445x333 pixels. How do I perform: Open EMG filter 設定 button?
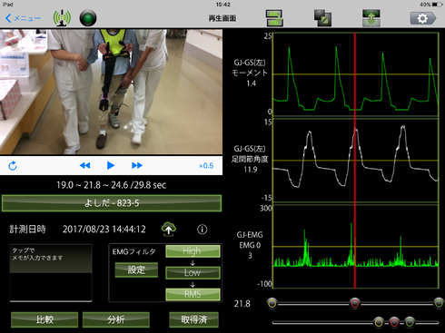tap(136, 269)
